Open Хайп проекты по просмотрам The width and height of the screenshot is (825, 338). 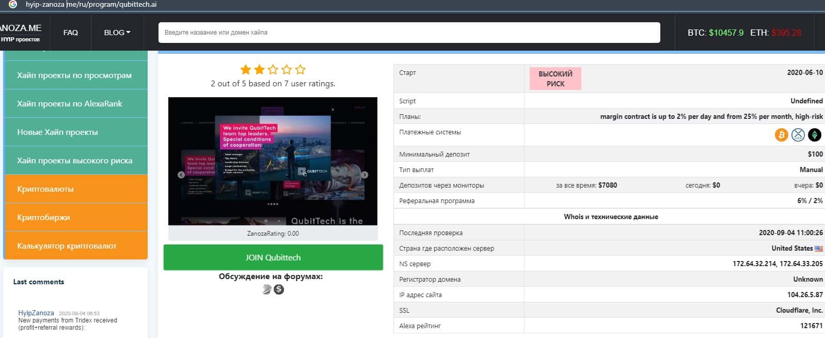point(75,75)
